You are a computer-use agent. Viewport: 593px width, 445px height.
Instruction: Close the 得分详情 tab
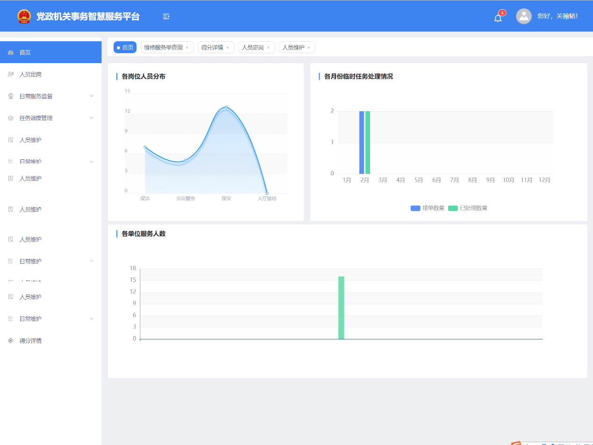[x=228, y=48]
